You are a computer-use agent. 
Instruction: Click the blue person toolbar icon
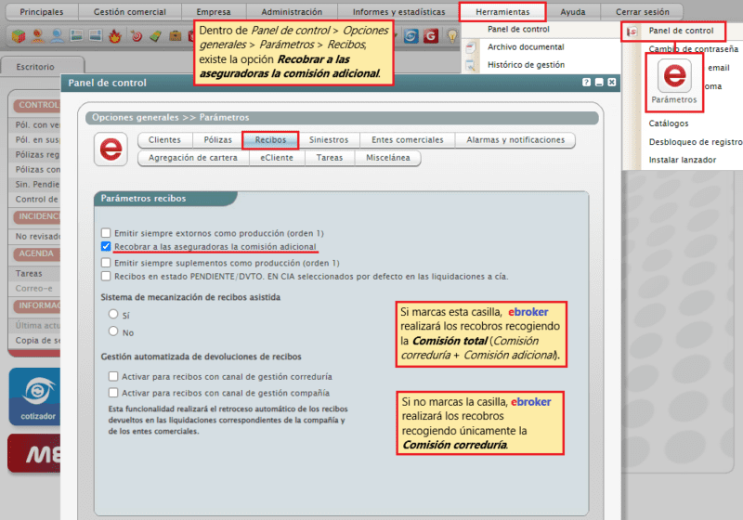coord(58,36)
